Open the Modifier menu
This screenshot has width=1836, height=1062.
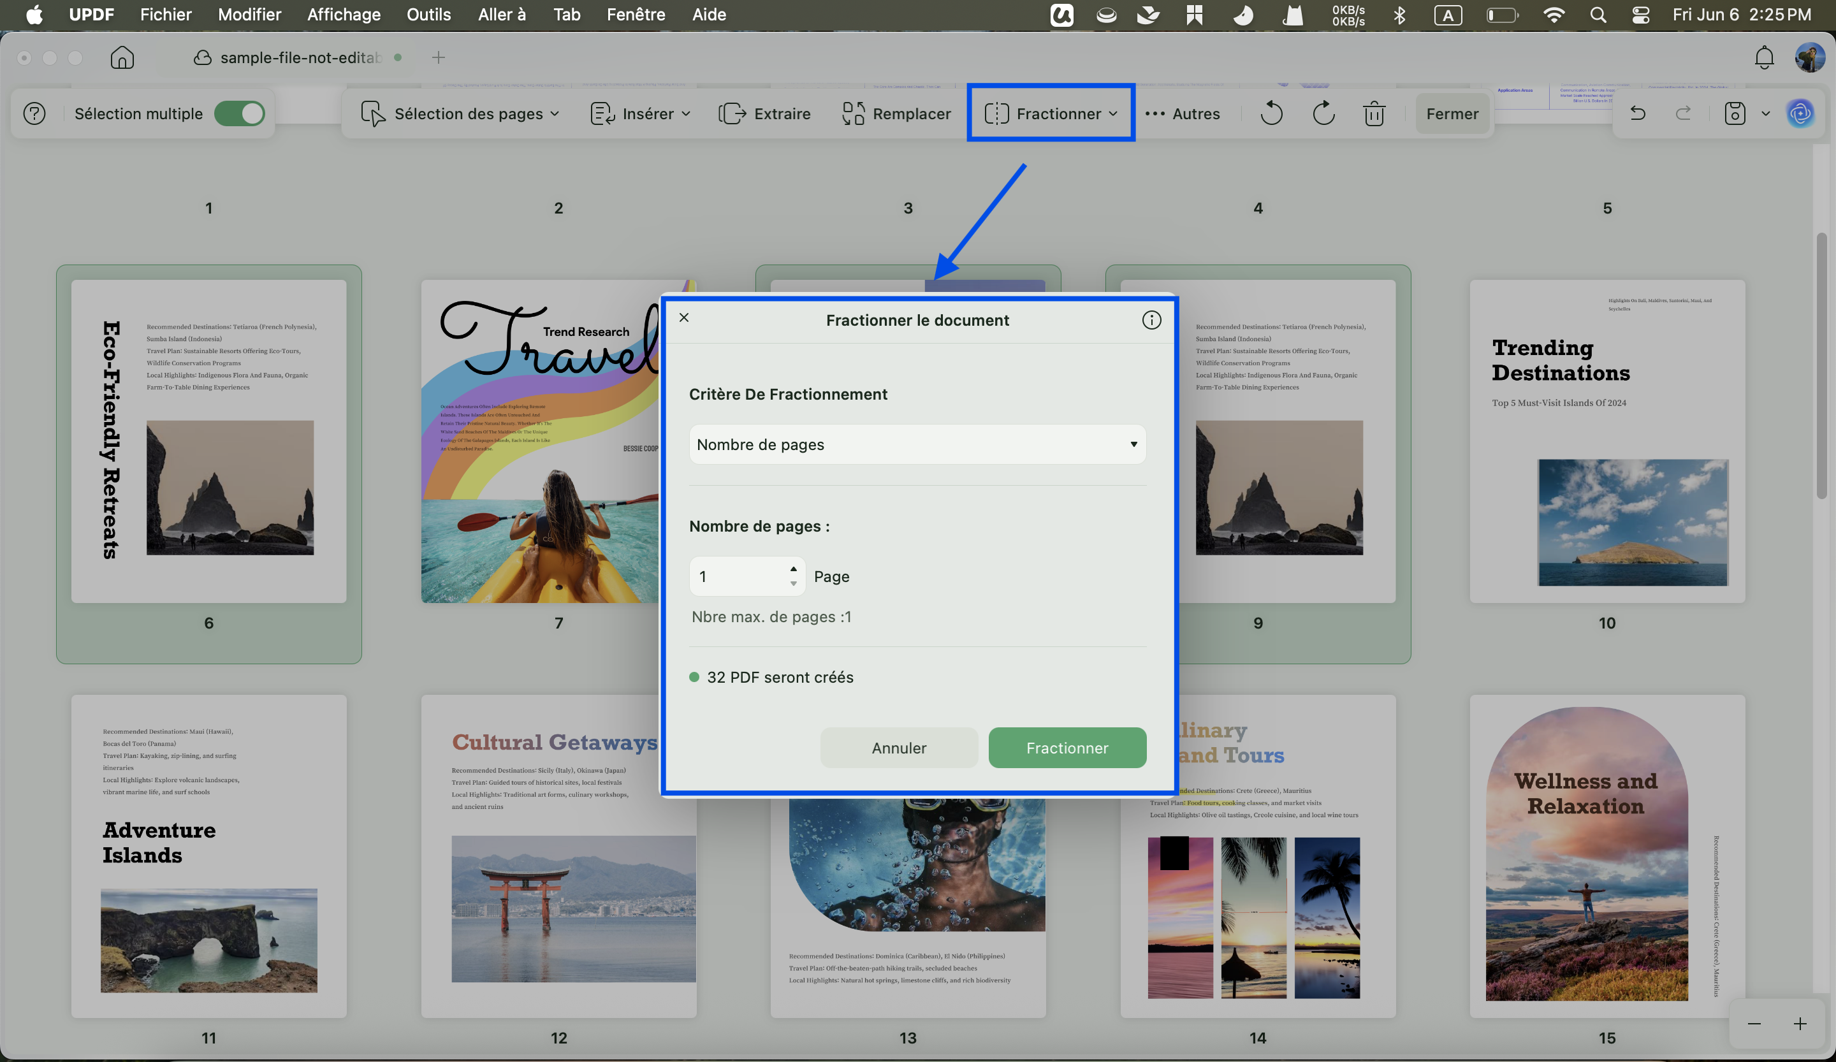249,15
